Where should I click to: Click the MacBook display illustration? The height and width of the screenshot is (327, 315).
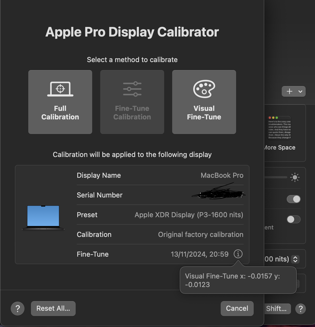[43, 217]
